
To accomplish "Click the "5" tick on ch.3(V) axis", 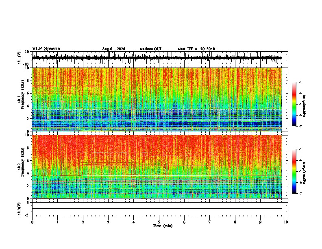I will [28, 203].
